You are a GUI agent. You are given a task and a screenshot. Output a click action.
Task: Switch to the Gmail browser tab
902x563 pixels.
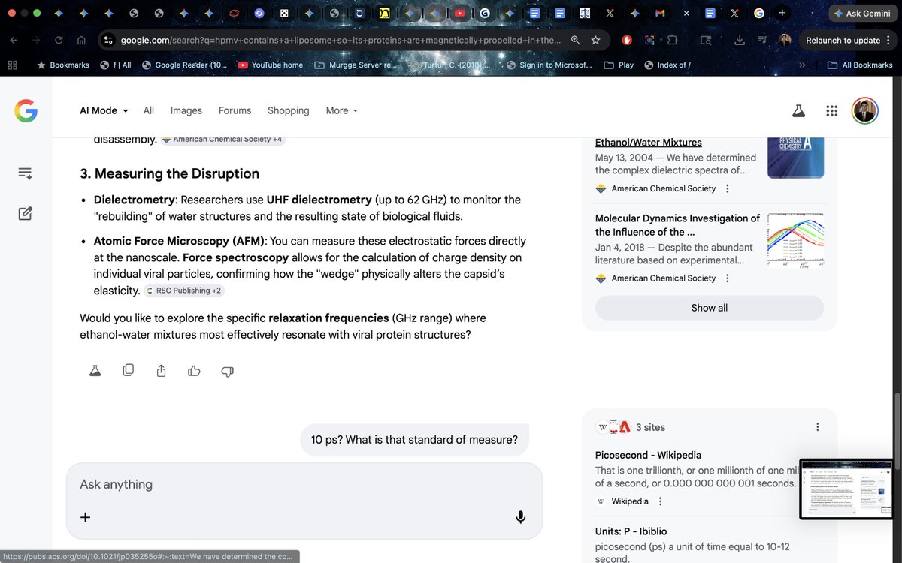point(660,13)
